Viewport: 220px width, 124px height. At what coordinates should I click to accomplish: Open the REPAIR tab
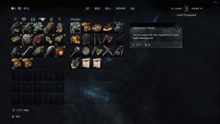point(121,8)
